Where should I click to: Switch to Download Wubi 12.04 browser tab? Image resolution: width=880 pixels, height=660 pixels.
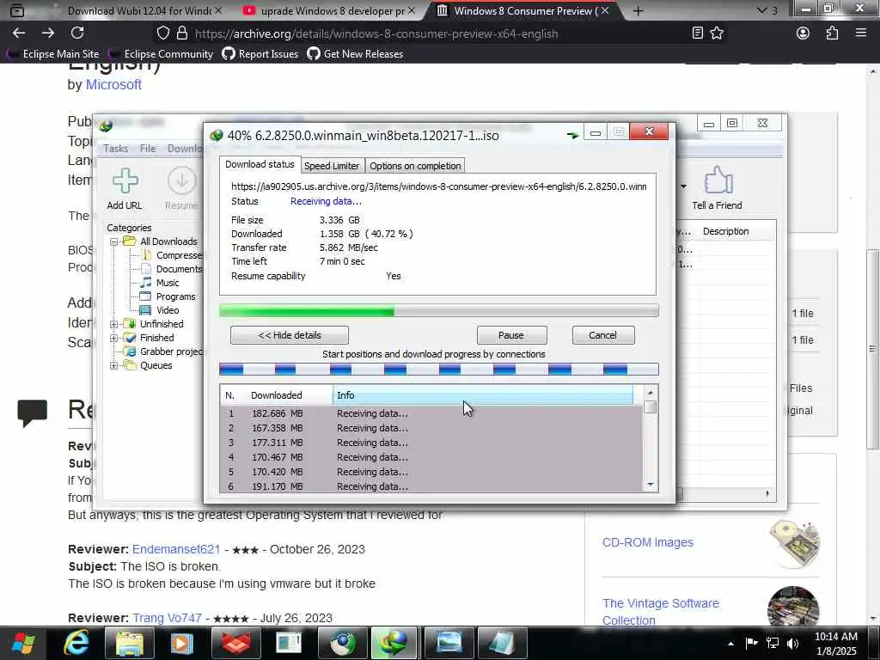click(138, 10)
